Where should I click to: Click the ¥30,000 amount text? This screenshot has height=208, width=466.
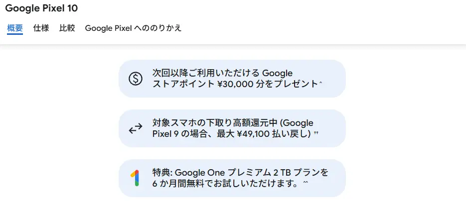coord(234,84)
